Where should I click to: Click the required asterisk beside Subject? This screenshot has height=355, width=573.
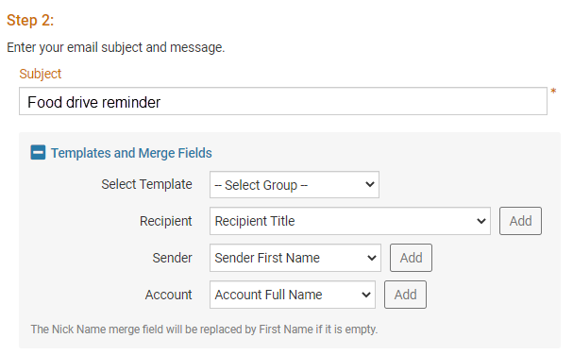[553, 91]
